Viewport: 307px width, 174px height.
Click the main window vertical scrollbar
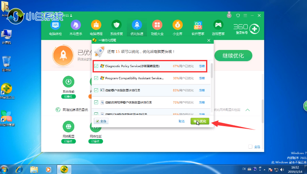(x=263, y=111)
